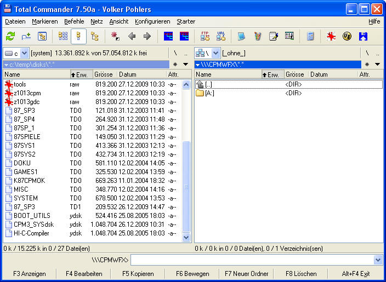The height and width of the screenshot is (282, 386).
Task: Open the Netz menu
Action: pos(96,22)
